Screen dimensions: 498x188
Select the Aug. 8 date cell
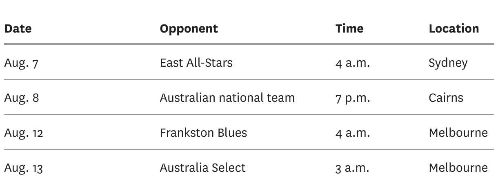[21, 98]
